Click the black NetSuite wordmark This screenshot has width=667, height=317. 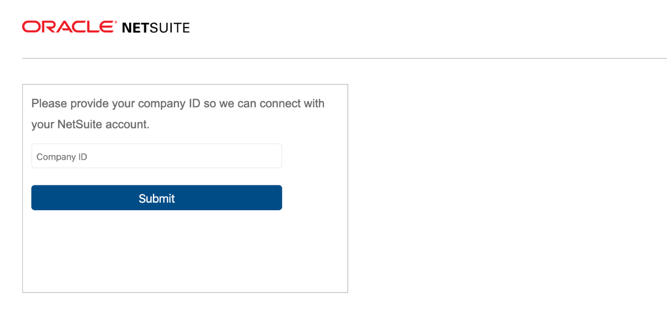pyautogui.click(x=156, y=28)
